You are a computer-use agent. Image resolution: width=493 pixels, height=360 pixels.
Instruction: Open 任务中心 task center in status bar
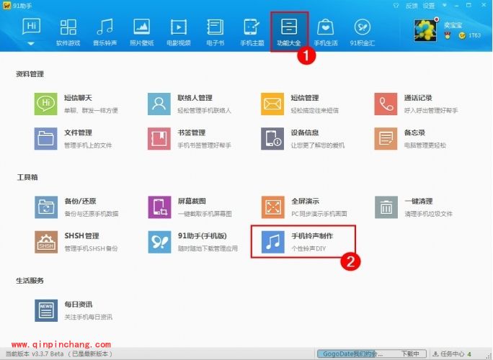tap(453, 354)
